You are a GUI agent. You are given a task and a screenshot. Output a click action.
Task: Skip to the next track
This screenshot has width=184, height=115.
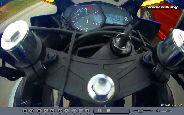tap(67, 111)
